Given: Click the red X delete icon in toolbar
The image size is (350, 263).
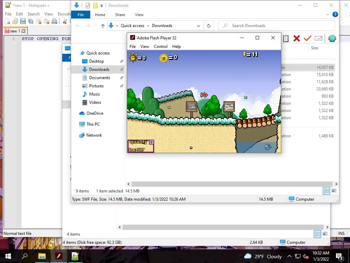Looking at the screenshot, I should coord(297,38).
